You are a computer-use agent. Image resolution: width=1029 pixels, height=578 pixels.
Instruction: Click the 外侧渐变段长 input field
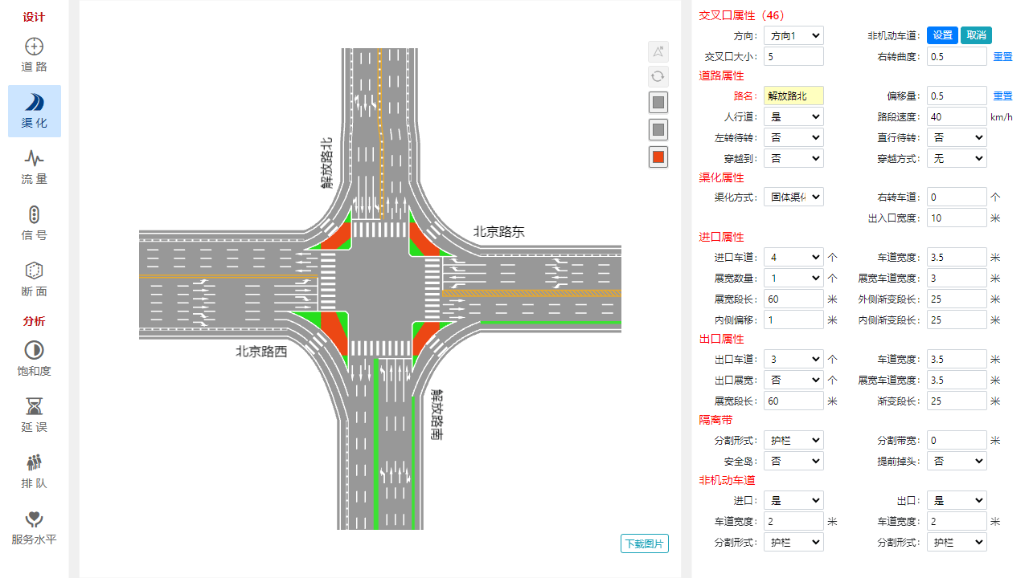coord(957,299)
